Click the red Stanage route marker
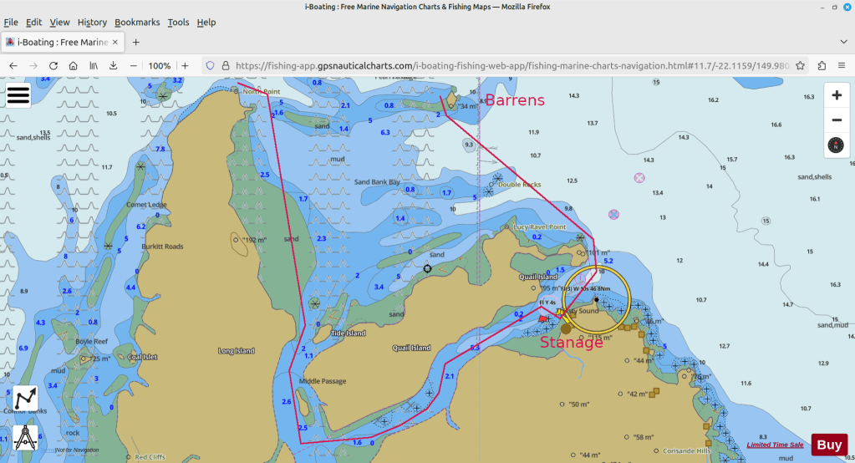 542,319
